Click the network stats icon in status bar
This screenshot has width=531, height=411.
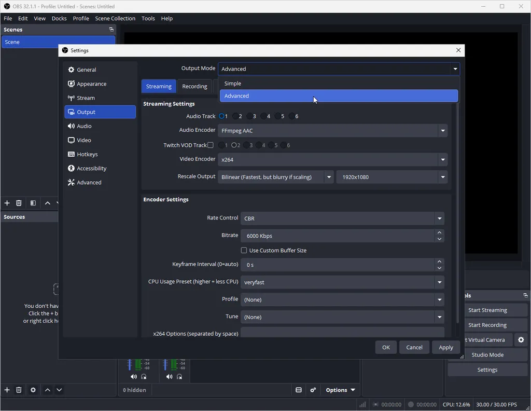pyautogui.click(x=362, y=404)
